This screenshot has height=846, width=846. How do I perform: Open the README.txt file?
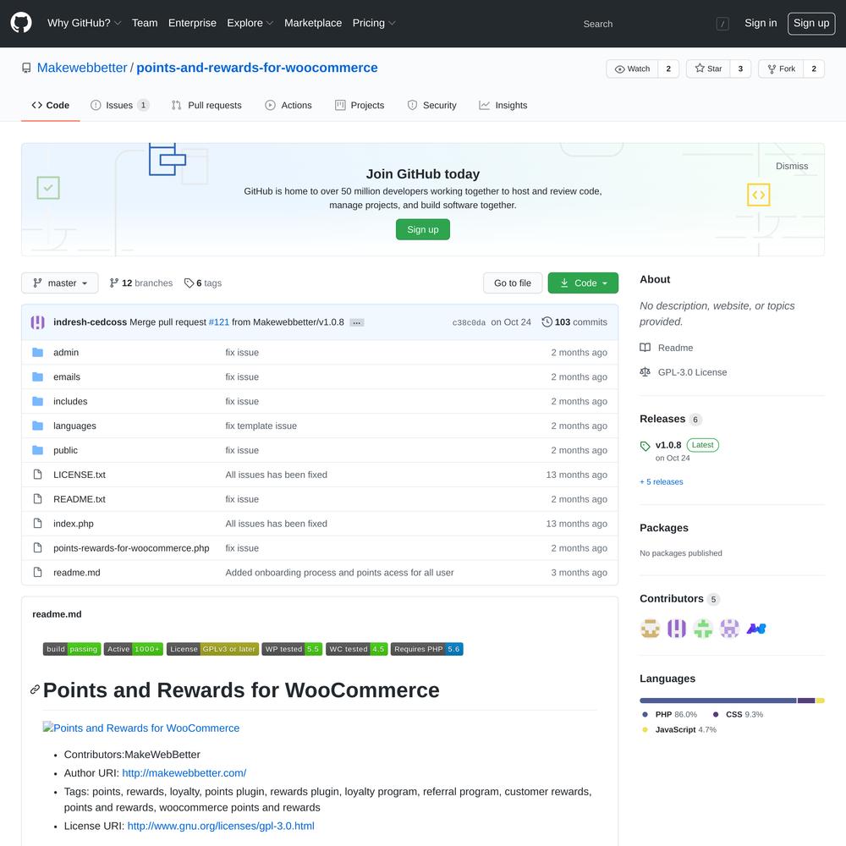pyautogui.click(x=80, y=499)
